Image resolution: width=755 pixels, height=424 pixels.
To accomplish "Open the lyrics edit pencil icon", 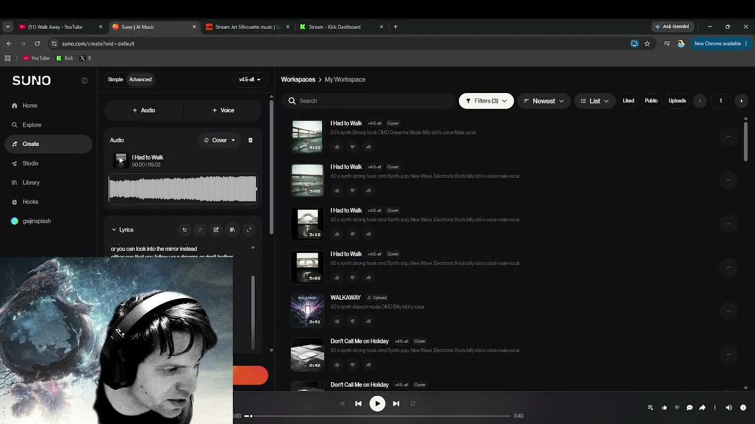I will point(216,230).
